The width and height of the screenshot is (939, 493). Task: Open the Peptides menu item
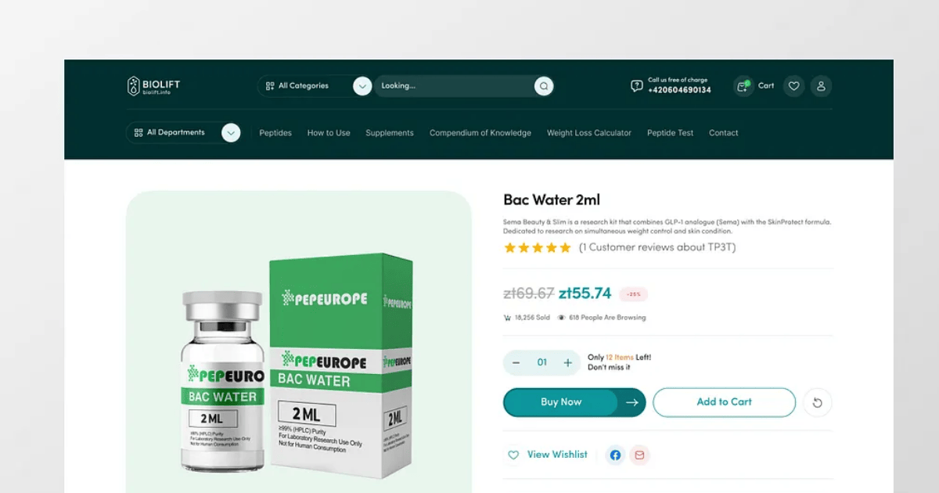[275, 133]
